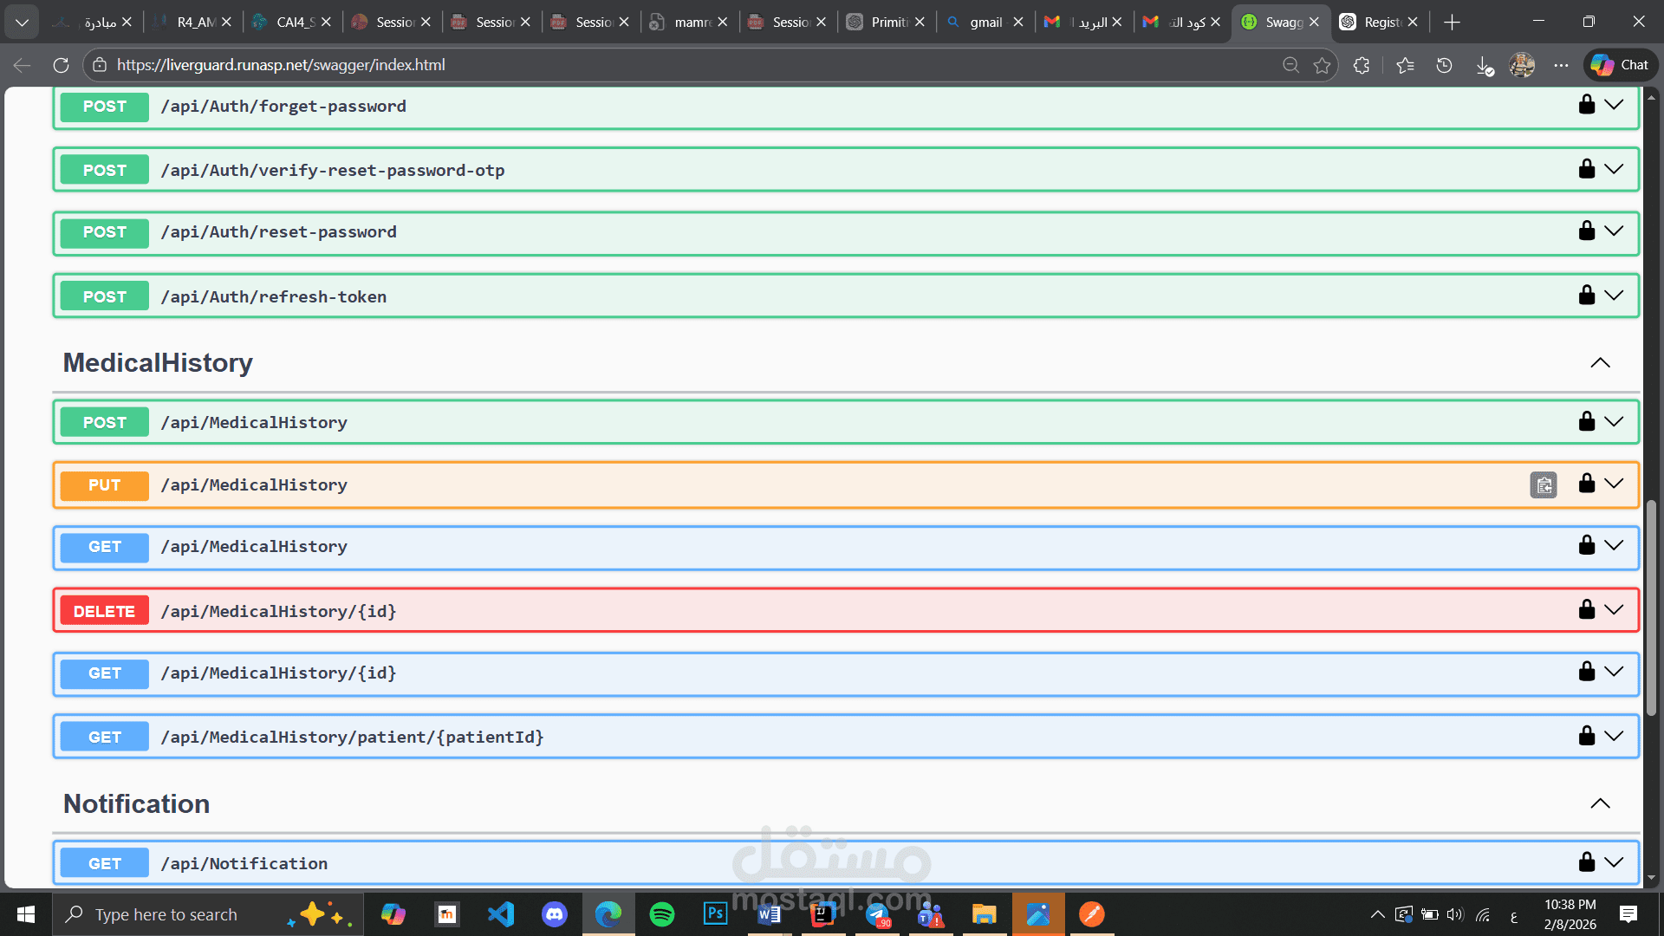
Task: Click the browser refresh icon
Action: [x=61, y=65]
